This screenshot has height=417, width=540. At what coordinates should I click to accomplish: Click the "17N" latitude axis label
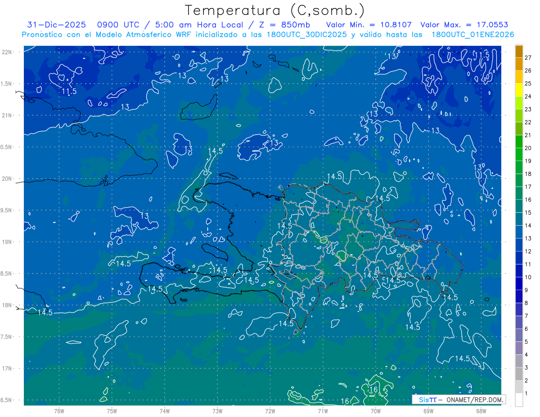click(x=7, y=369)
